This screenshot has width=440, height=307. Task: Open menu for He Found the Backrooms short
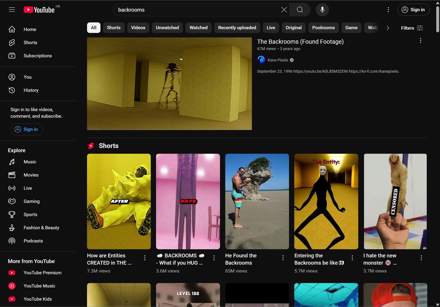pyautogui.click(x=283, y=258)
